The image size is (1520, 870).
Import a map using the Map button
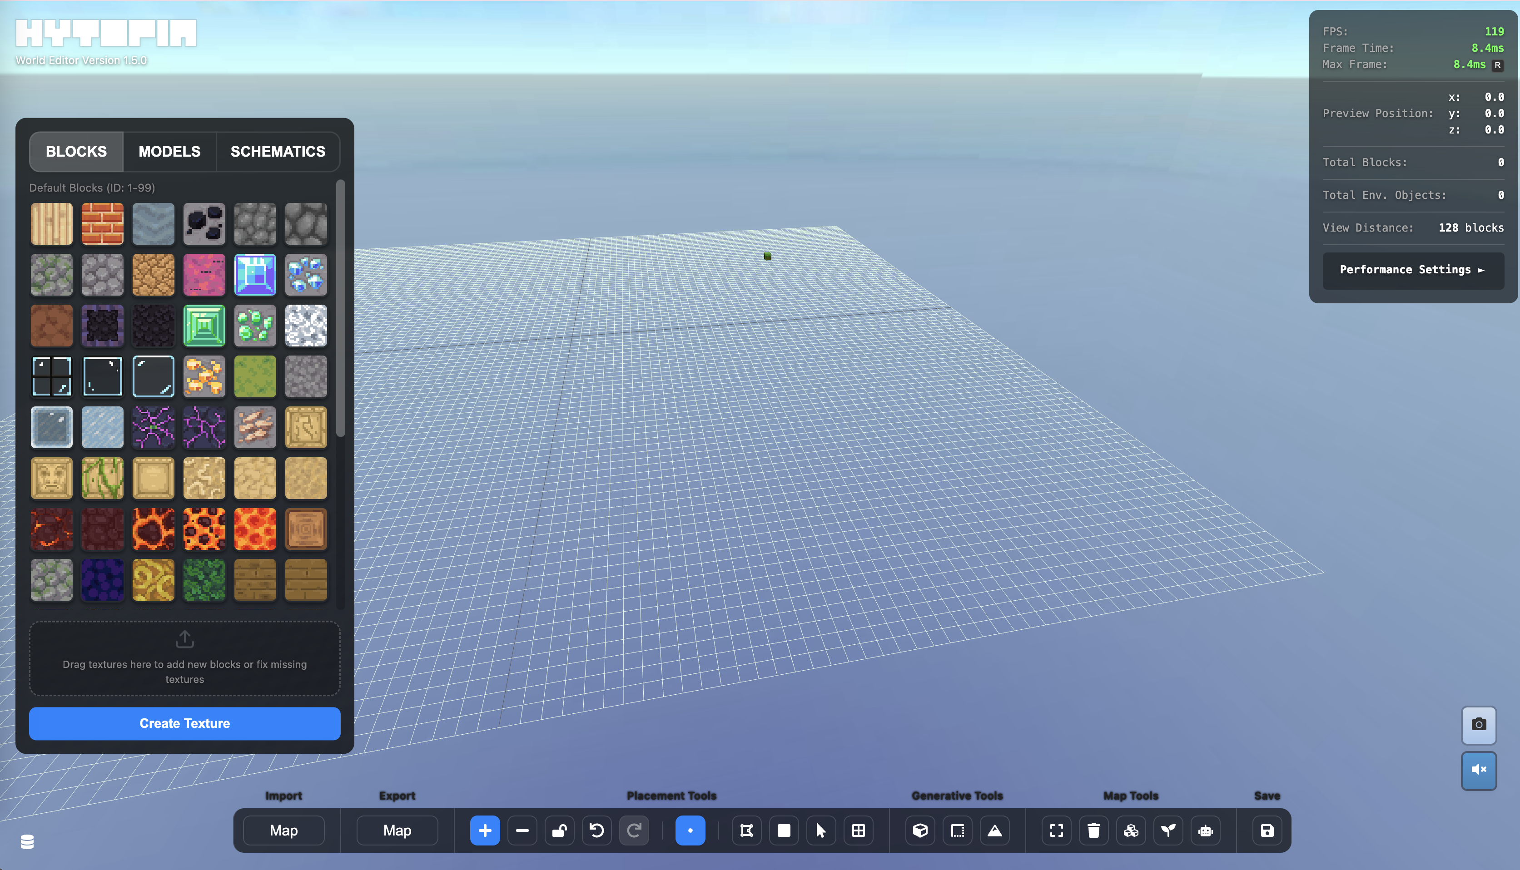click(x=284, y=830)
